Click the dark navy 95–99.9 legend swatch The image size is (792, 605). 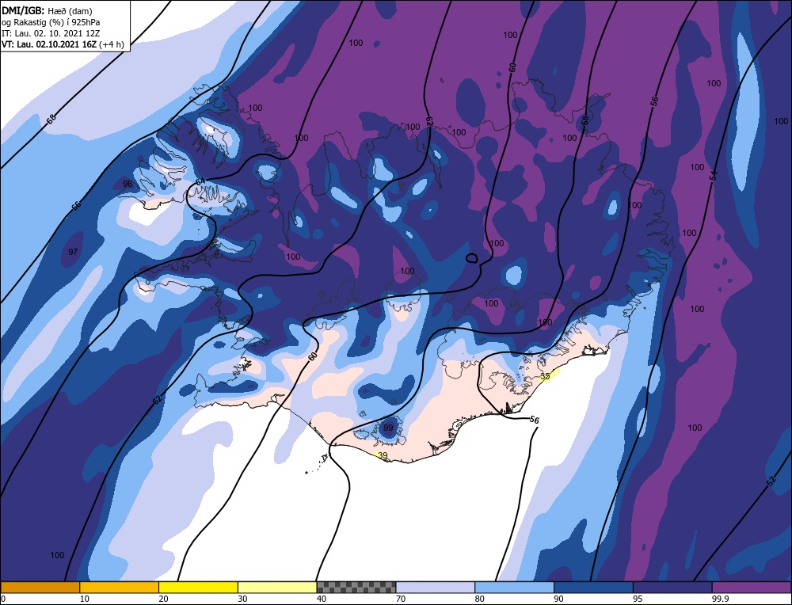[x=672, y=587]
